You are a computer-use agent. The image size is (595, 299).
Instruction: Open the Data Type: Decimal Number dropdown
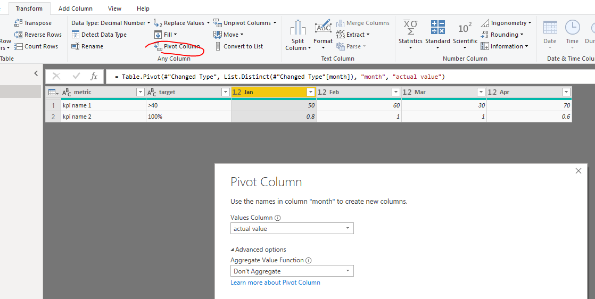point(111,23)
